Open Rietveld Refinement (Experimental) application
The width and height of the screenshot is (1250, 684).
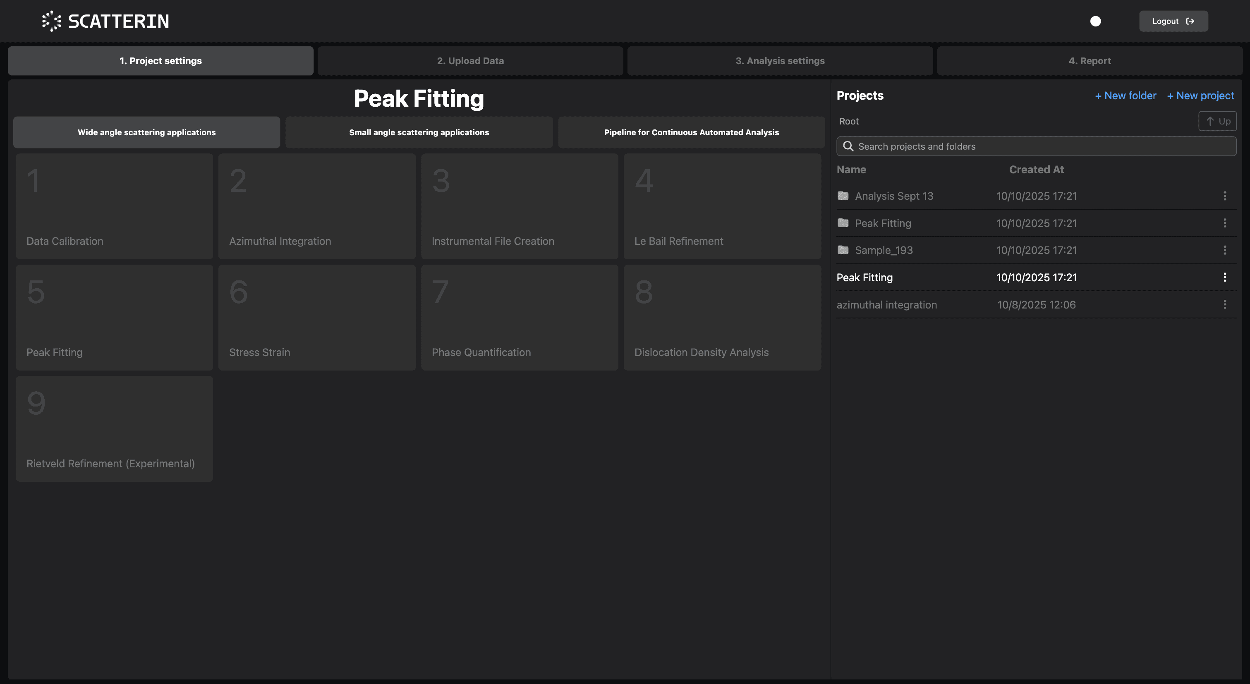114,429
